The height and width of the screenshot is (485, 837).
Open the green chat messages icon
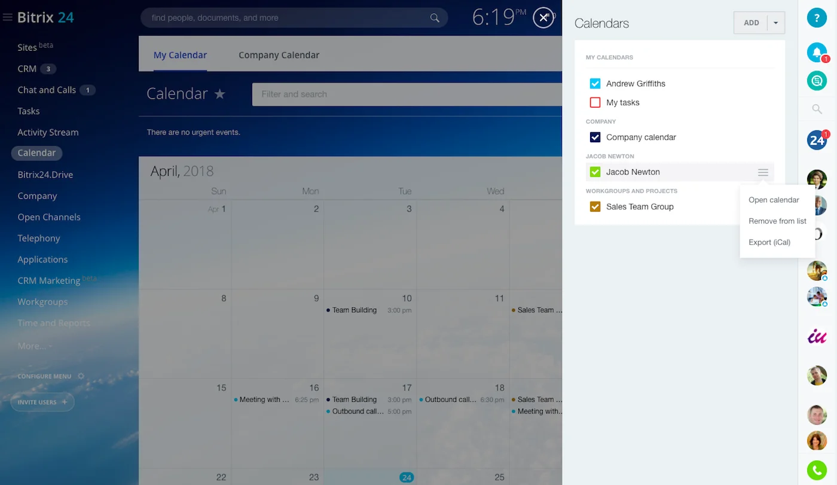pos(817,80)
